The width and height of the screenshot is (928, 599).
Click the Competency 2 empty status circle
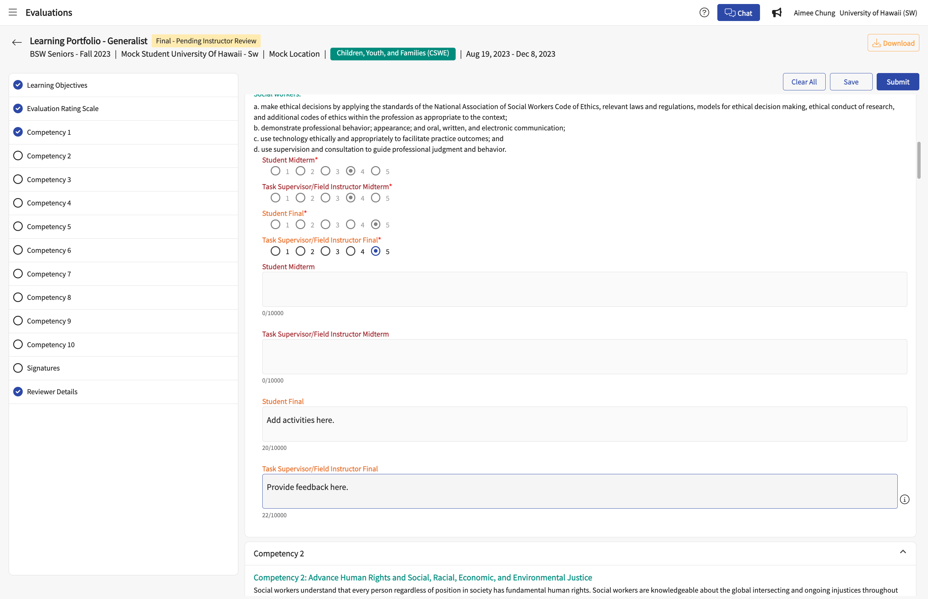tap(18, 155)
